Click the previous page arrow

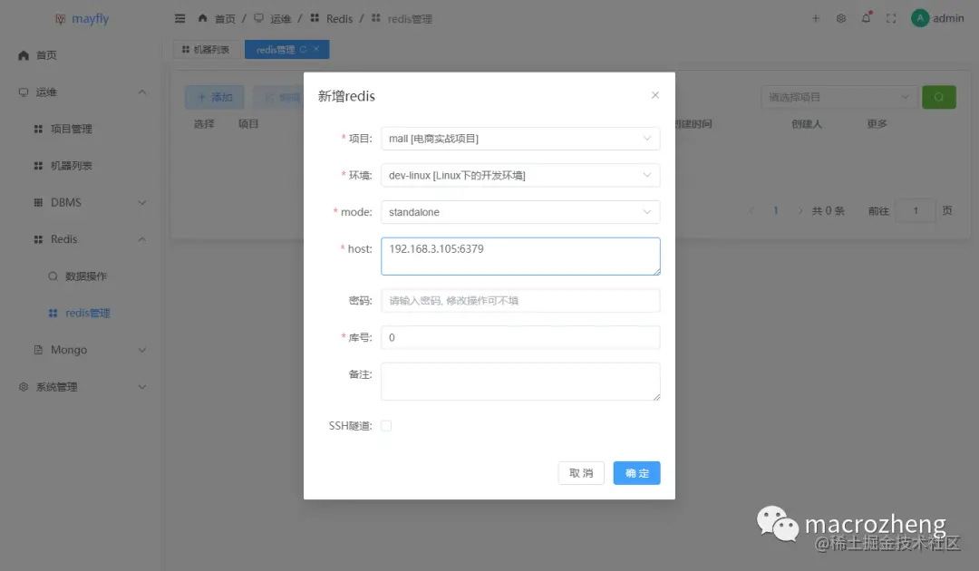(x=751, y=211)
